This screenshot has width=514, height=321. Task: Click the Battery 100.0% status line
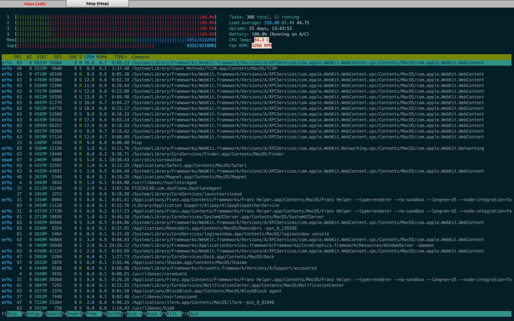coord(269,34)
